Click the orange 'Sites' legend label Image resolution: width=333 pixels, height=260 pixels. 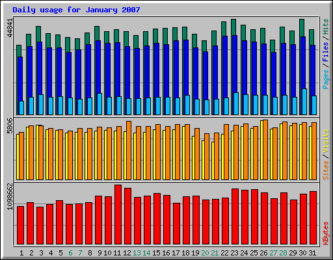326,170
